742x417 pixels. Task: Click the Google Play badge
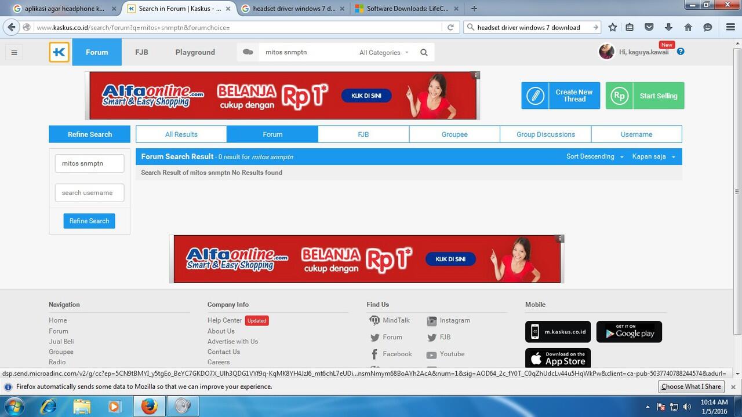[x=629, y=332]
